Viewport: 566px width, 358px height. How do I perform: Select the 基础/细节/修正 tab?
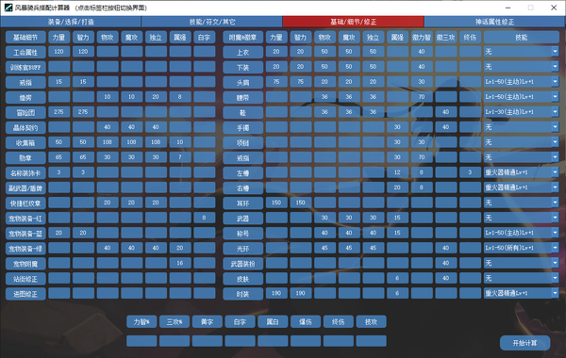[353, 22]
